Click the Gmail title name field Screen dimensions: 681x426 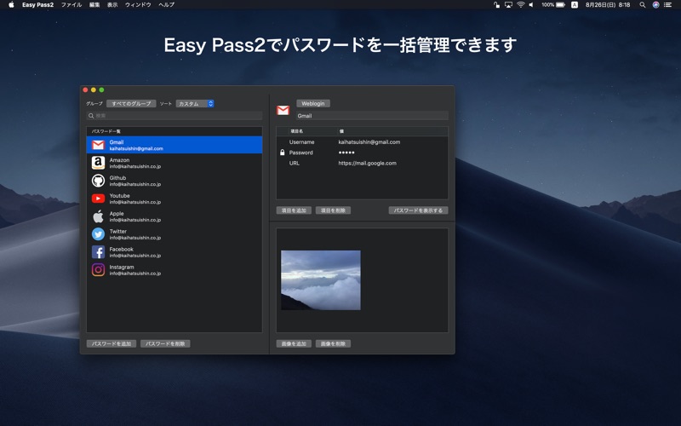pos(372,116)
